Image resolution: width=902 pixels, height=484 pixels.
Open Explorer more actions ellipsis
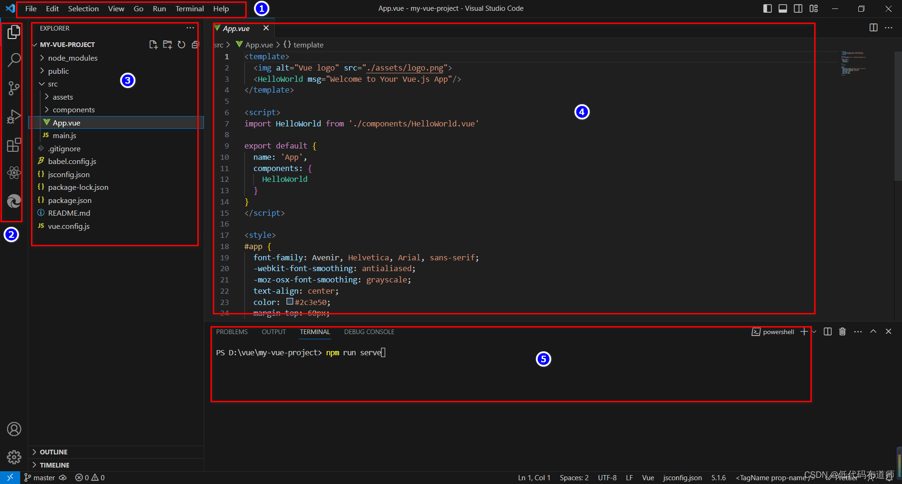(190, 28)
